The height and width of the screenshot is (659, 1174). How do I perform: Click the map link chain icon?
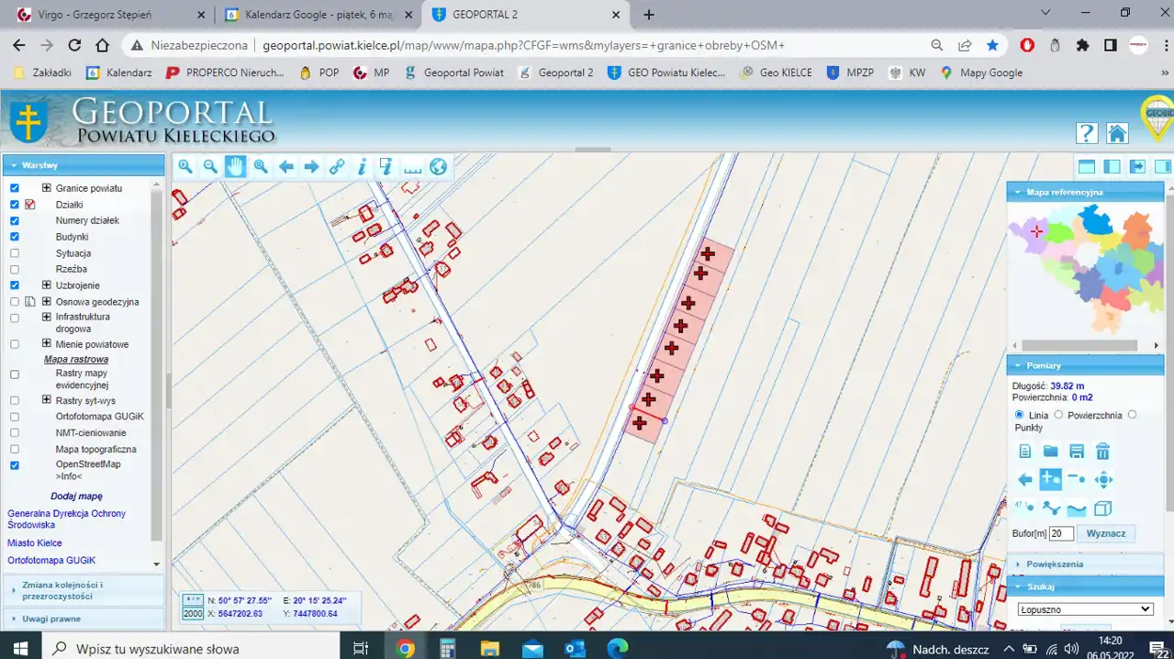(x=337, y=166)
